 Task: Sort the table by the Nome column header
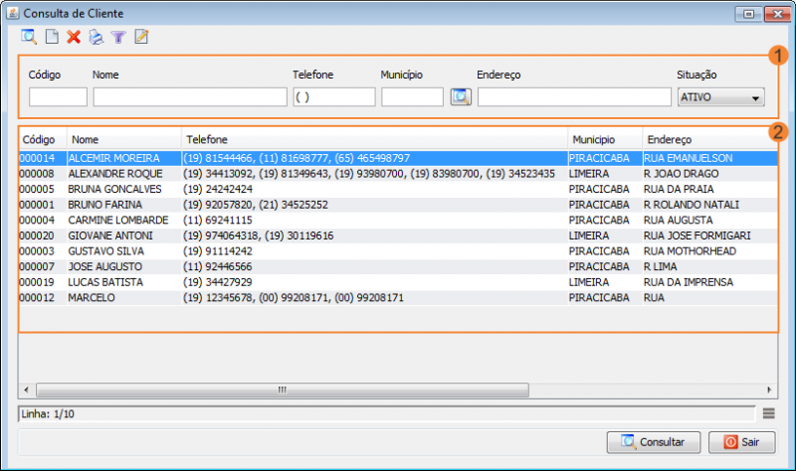pos(123,140)
